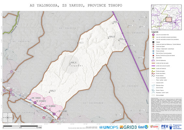Click the purple Zone de bâtiments legend symbol
Screen dimensions: 184x130
tap(153, 60)
